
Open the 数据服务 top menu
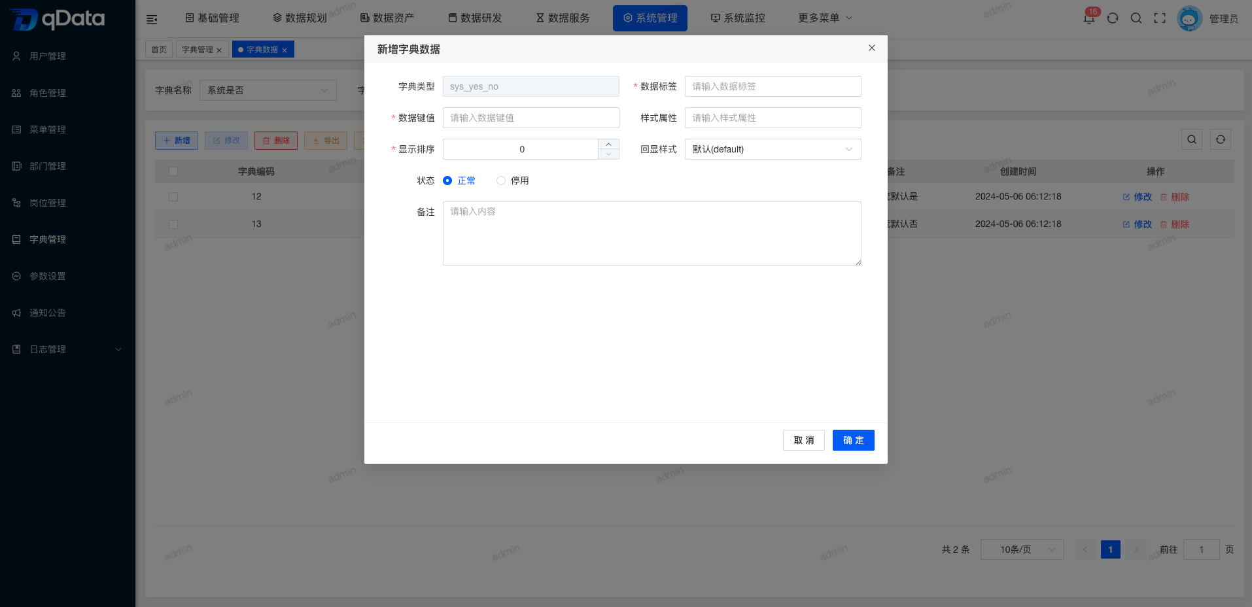(x=563, y=18)
